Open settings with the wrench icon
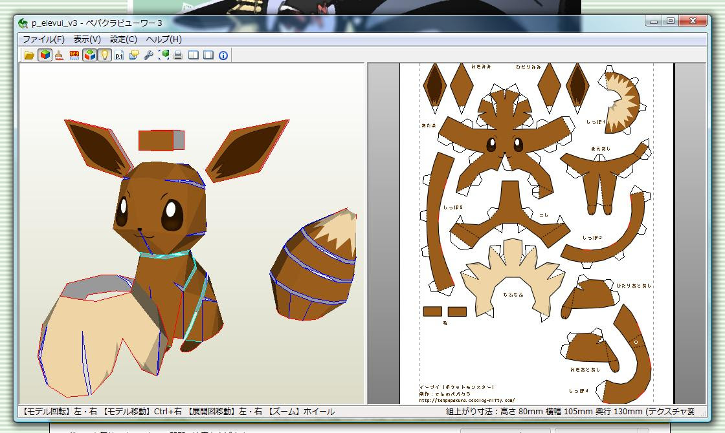The height and width of the screenshot is (433, 725). (148, 56)
